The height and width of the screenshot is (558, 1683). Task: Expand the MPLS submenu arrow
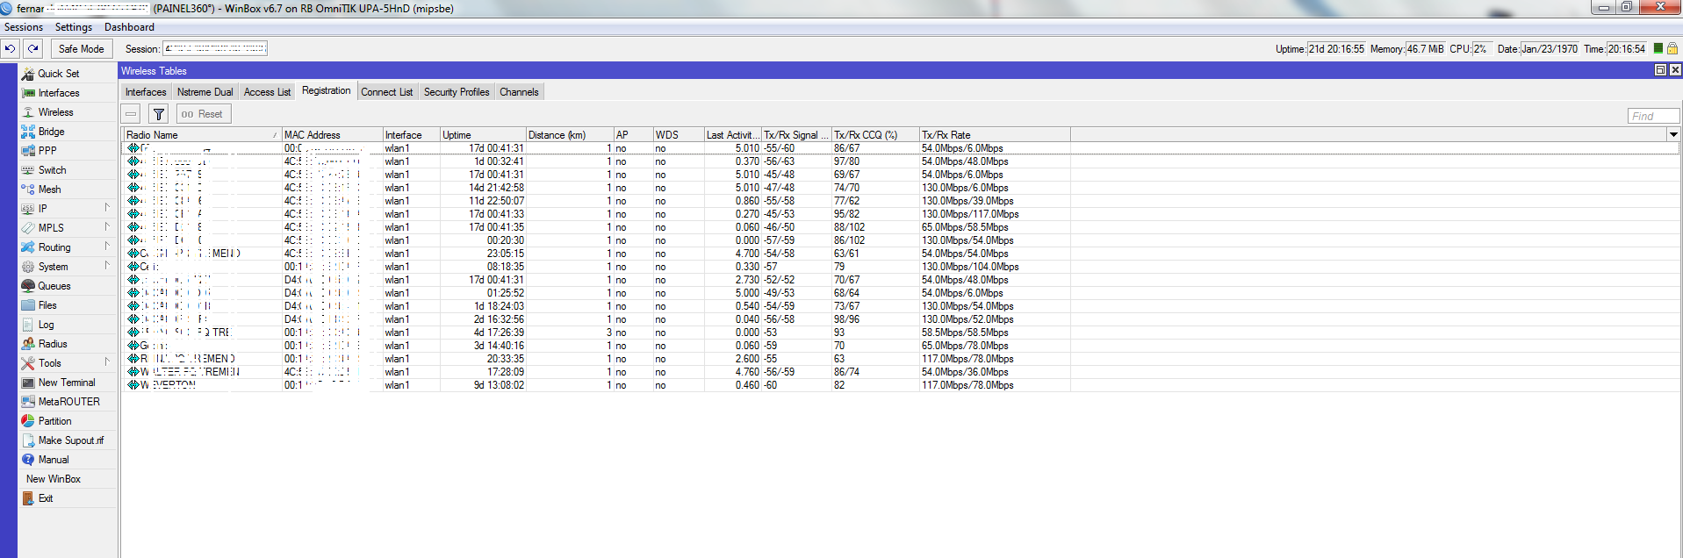(107, 227)
